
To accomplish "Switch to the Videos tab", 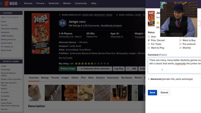I will coord(75,78).
